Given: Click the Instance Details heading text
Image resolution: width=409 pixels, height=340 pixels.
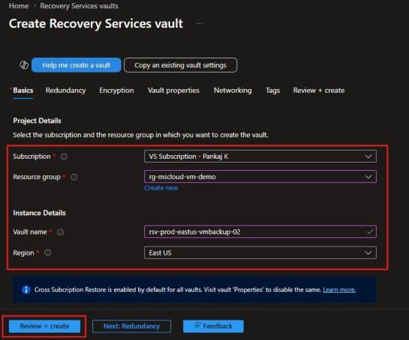Looking at the screenshot, I should click(39, 213).
